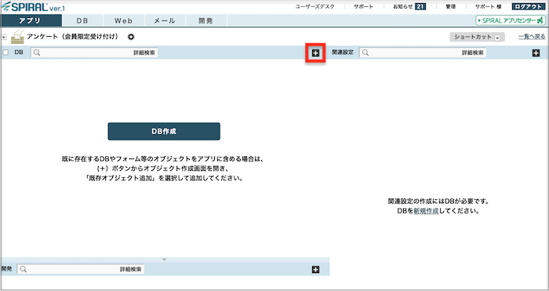Screen dimensions: 549x291
Task: Click the 開発 panel plus icon
Action: tap(315, 269)
